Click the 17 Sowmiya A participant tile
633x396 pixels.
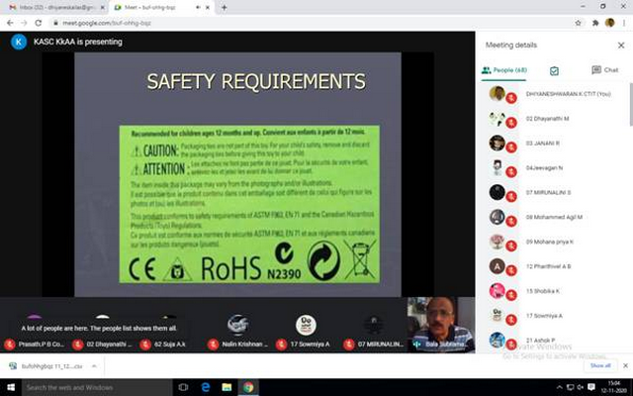pos(306,326)
